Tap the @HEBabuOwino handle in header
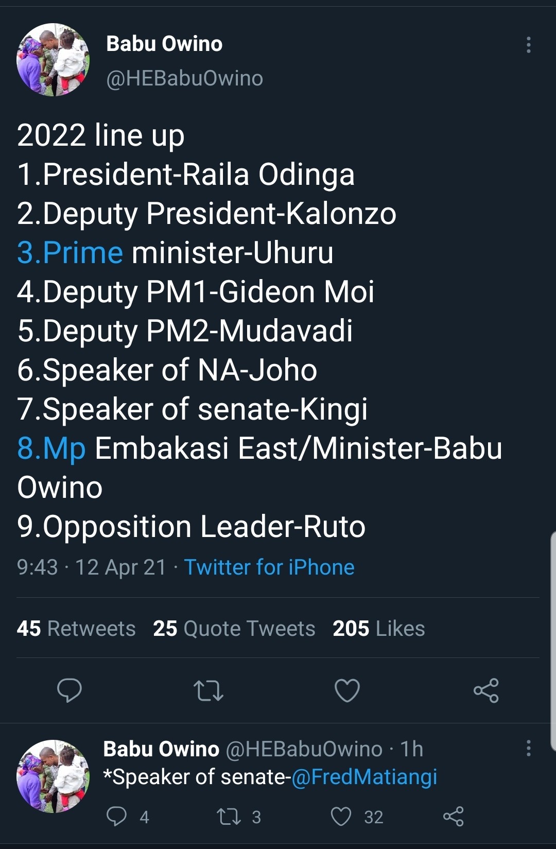The height and width of the screenshot is (849, 556). point(184,78)
